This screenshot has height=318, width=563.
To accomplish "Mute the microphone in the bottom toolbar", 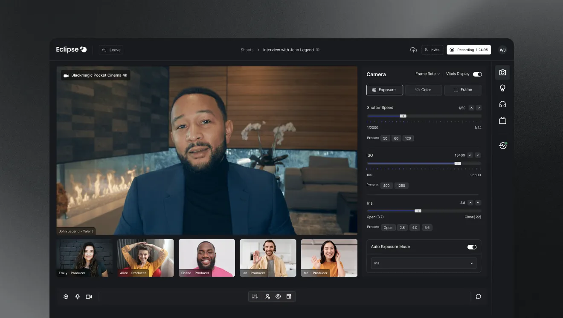I will [78, 296].
